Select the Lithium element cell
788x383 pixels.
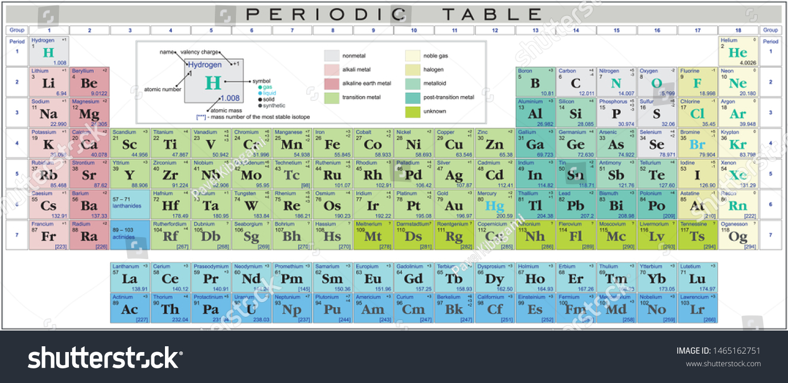[x=49, y=82]
